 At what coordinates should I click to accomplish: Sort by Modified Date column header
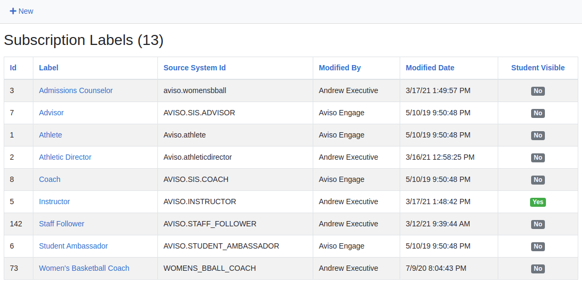(430, 68)
